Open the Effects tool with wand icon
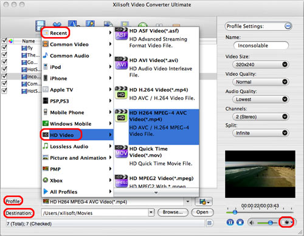The height and width of the screenshot is (236, 304). pyautogui.click(x=90, y=24)
